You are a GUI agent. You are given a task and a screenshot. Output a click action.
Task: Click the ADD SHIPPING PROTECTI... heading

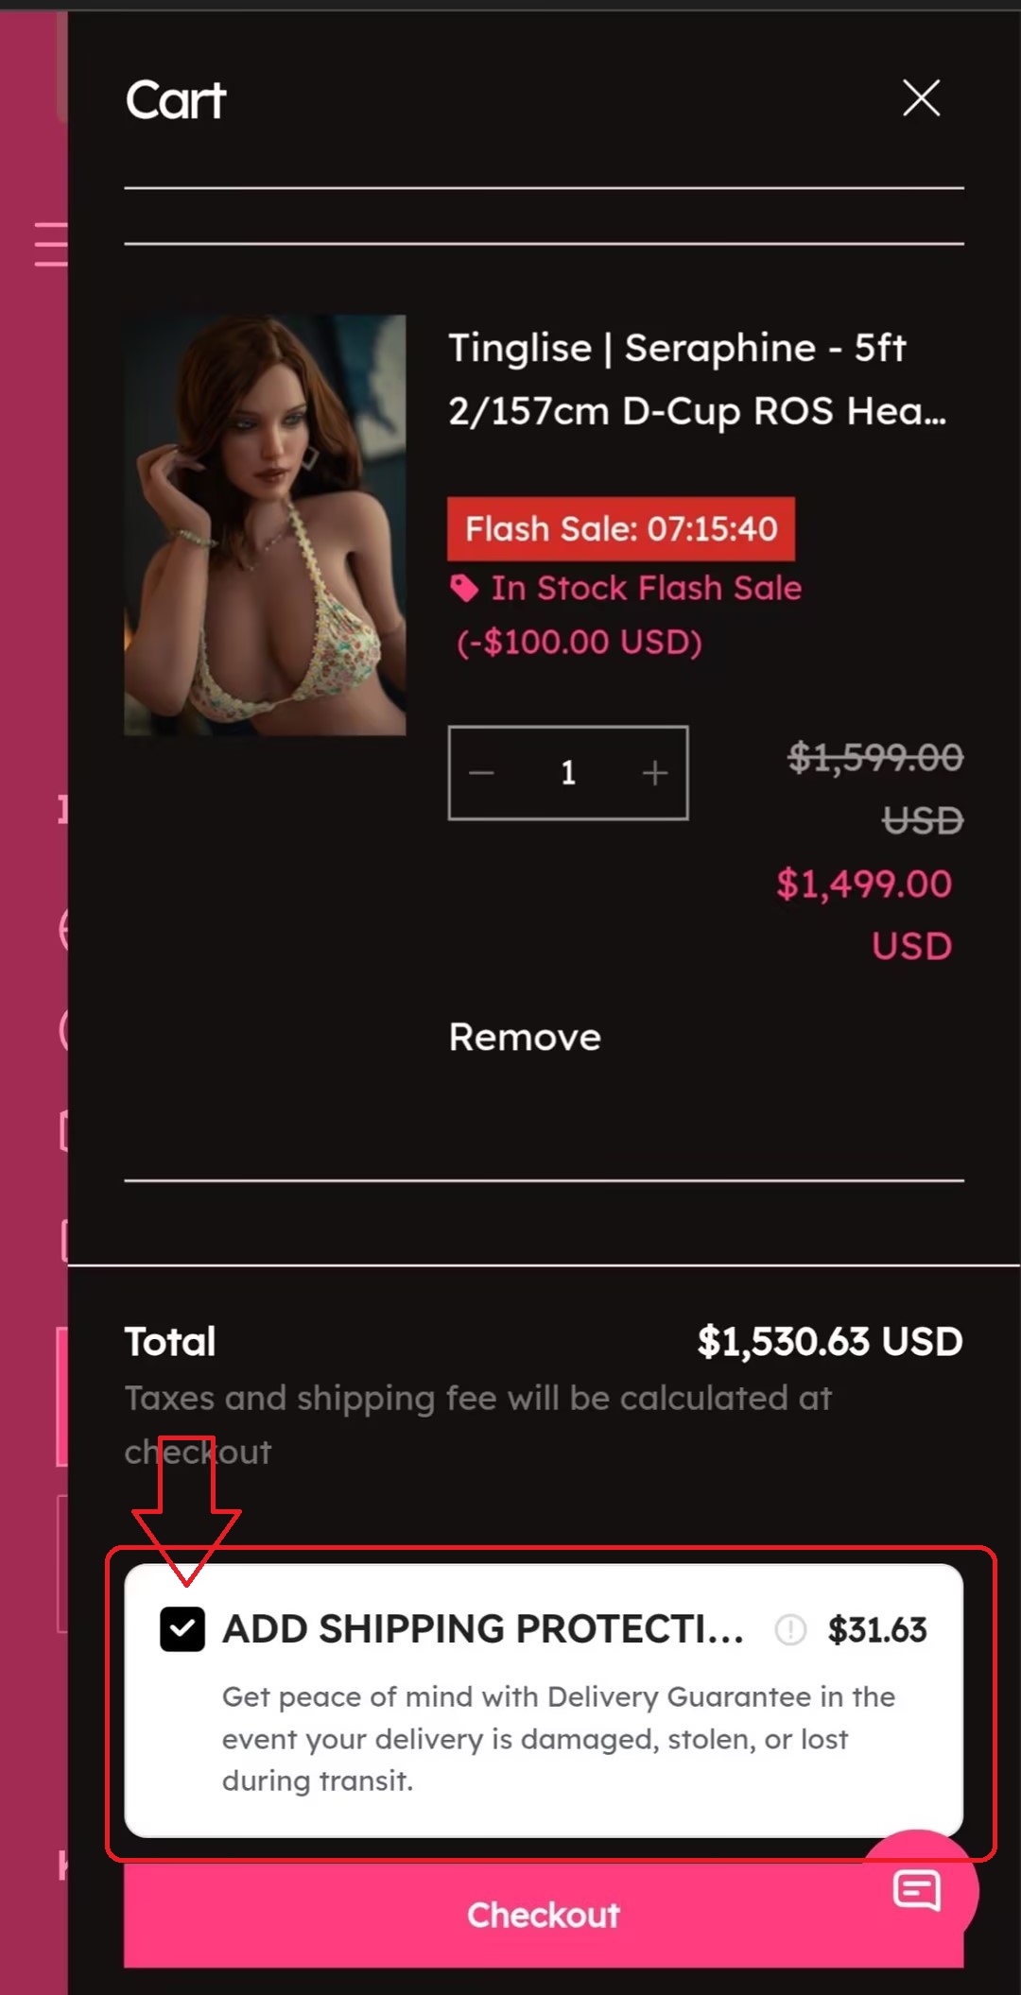(483, 1629)
